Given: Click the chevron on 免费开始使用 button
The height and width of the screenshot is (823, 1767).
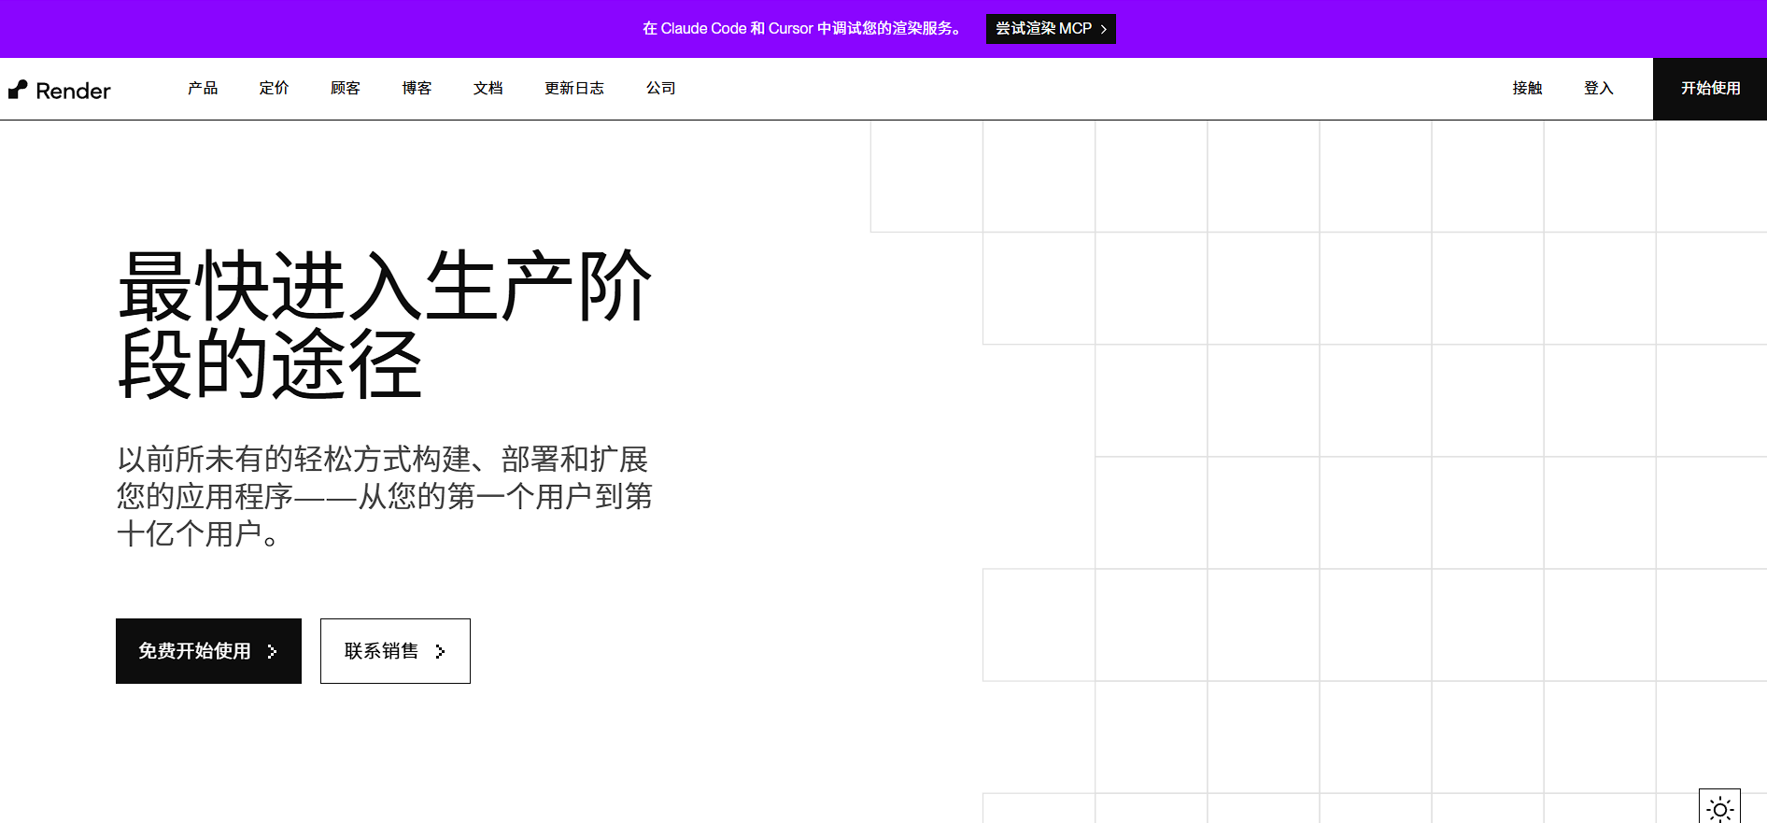Looking at the screenshot, I should coord(272,652).
